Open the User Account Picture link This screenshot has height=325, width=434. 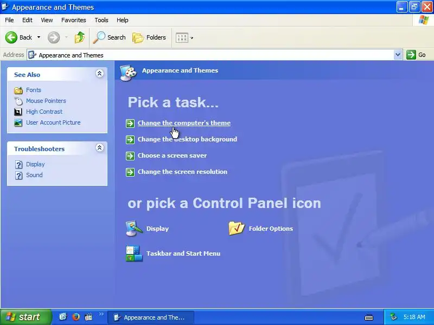tap(53, 122)
